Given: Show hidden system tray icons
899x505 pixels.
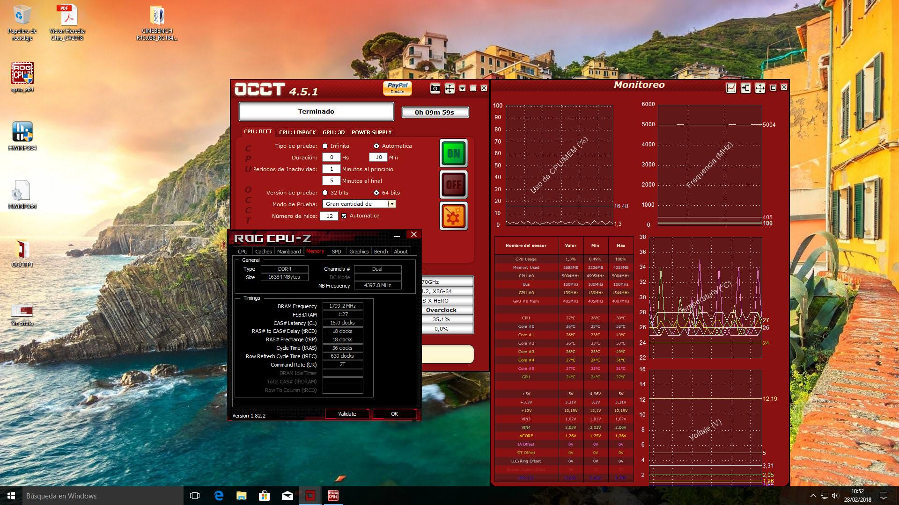Looking at the screenshot, I should click(813, 496).
